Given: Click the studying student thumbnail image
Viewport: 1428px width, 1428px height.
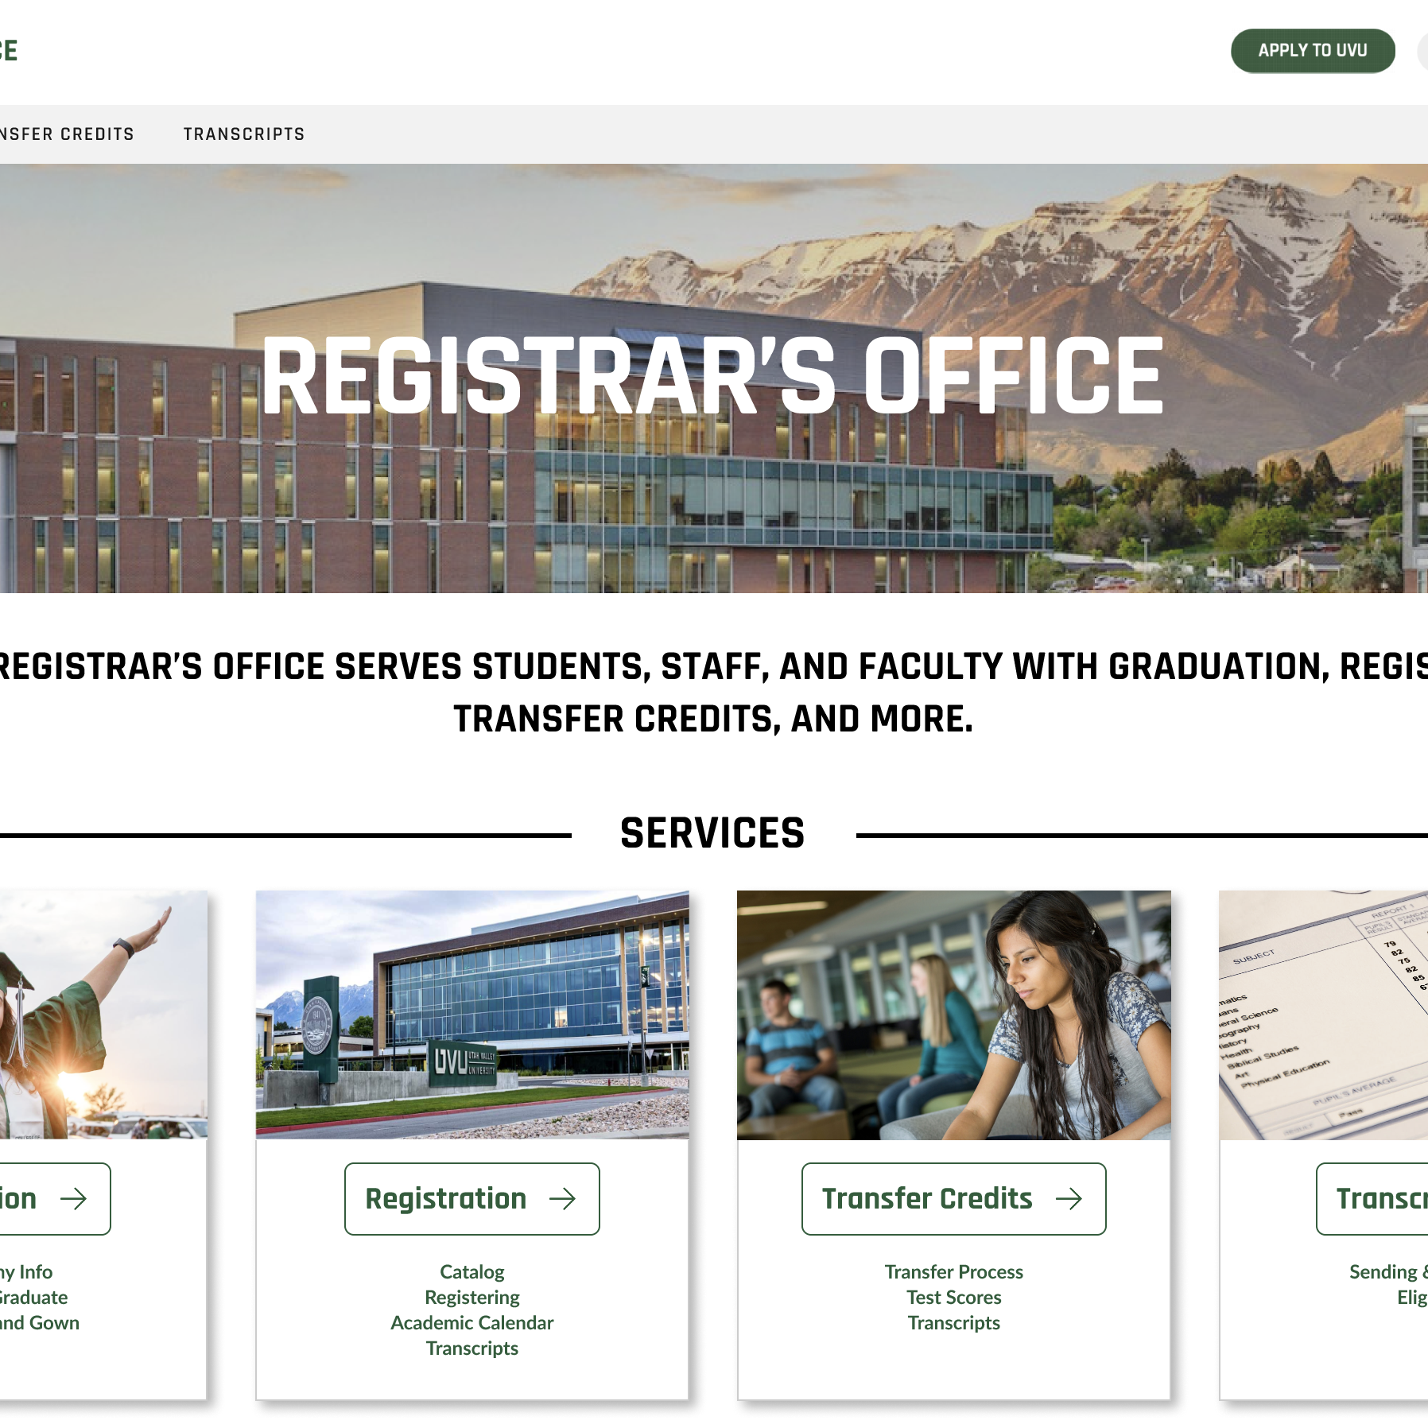Looking at the screenshot, I should click(x=954, y=1015).
